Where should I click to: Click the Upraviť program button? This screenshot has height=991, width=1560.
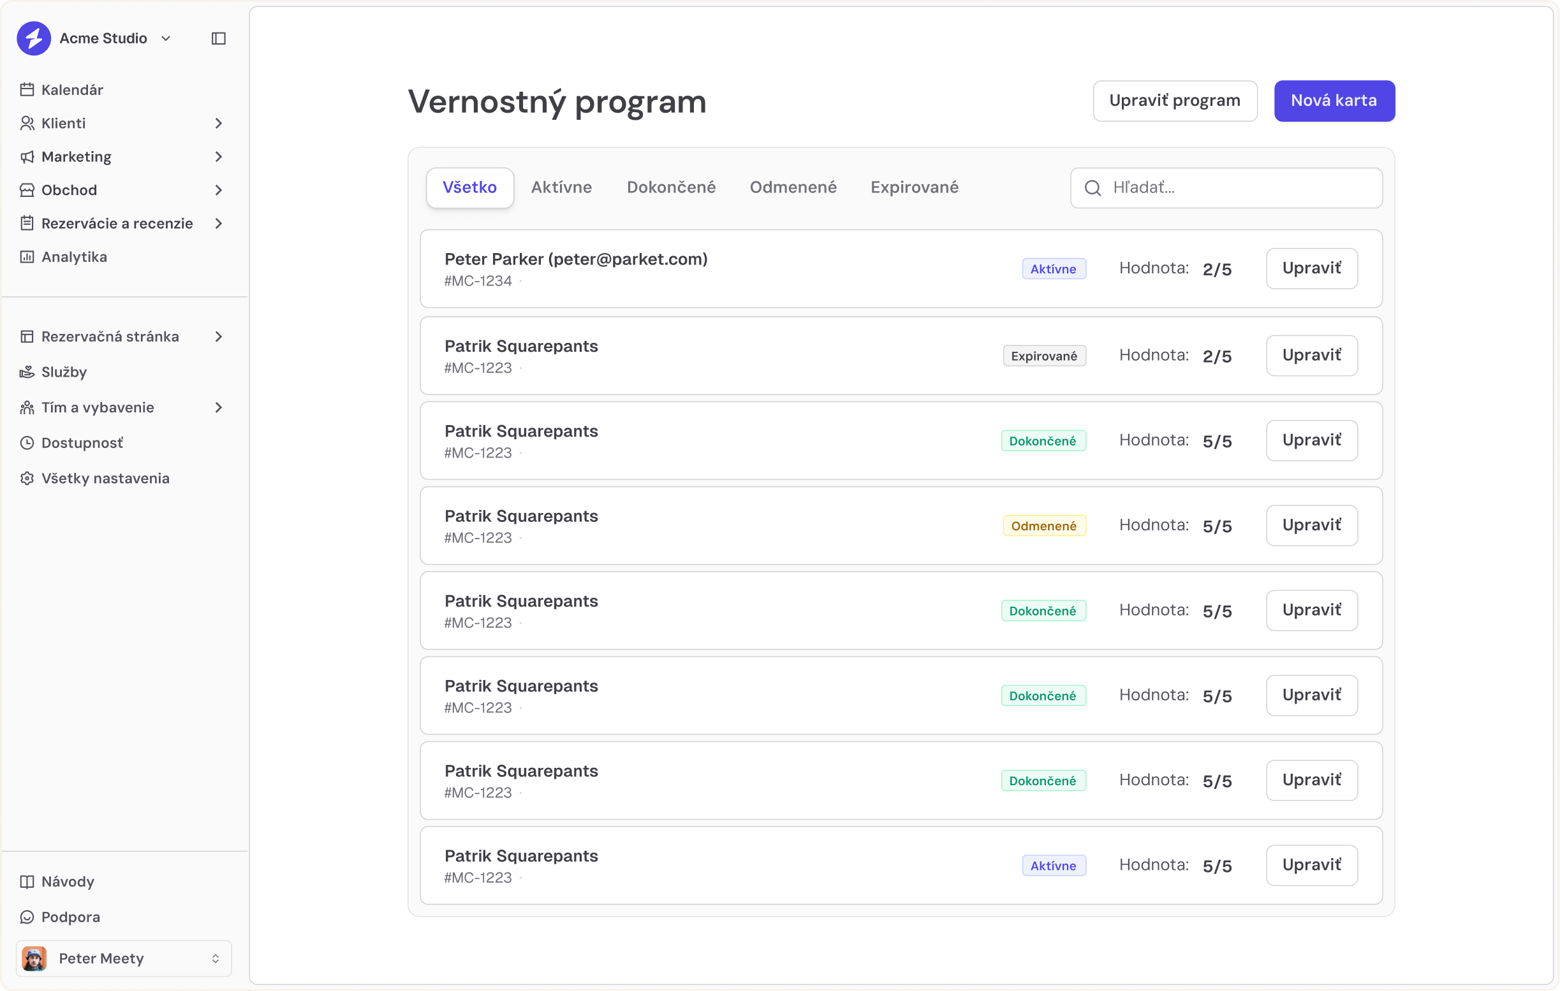[x=1175, y=101]
